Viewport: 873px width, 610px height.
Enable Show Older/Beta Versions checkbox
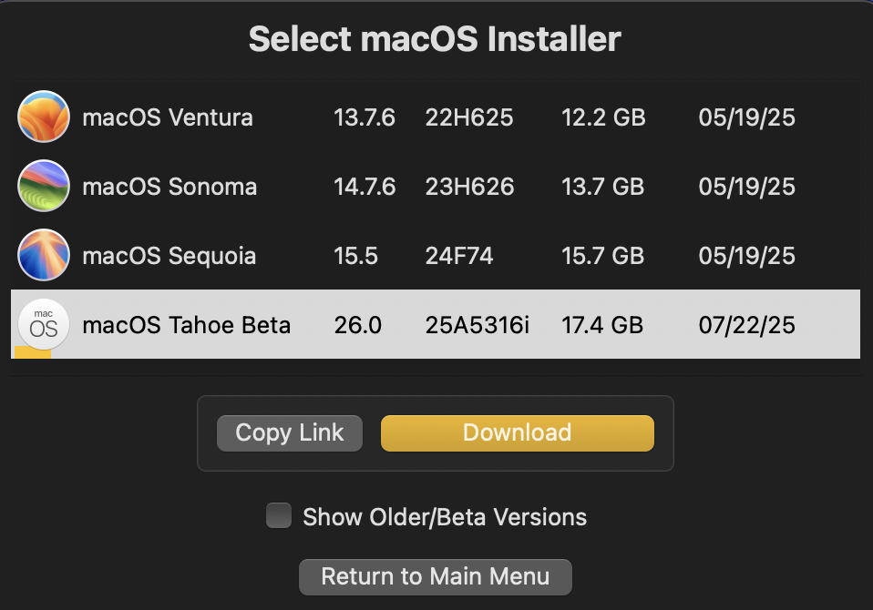278,516
